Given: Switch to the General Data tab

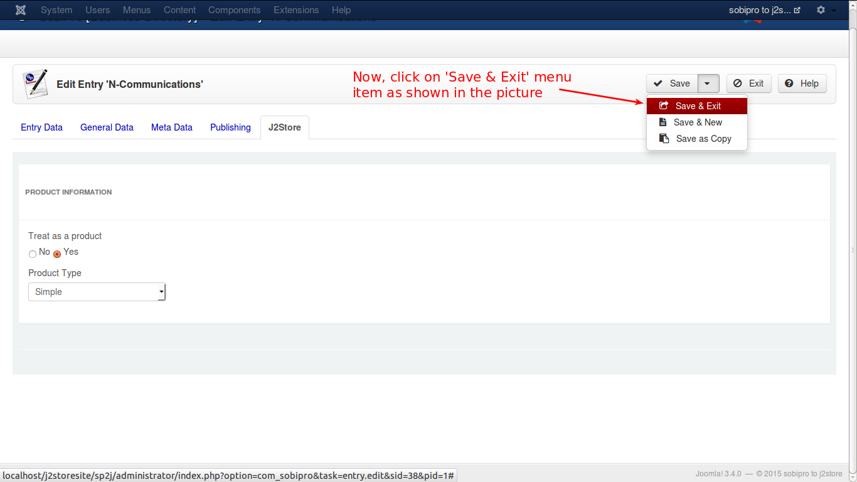Looking at the screenshot, I should pos(107,127).
